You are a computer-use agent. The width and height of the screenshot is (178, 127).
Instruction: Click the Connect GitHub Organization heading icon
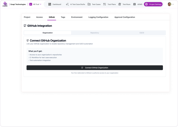[28, 41]
